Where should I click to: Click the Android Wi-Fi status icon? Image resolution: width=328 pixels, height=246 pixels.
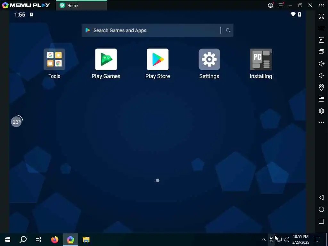[x=293, y=14]
